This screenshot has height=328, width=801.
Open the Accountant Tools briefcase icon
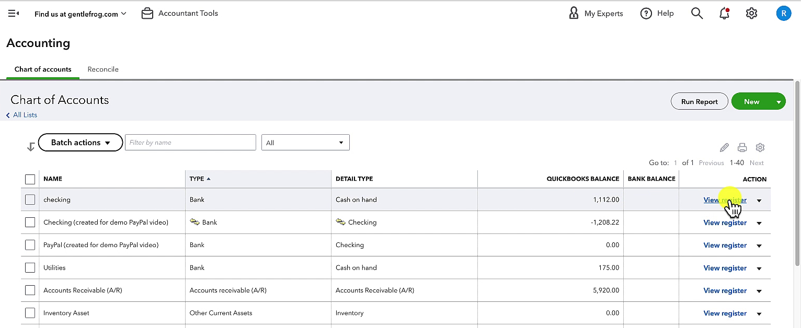(x=147, y=14)
